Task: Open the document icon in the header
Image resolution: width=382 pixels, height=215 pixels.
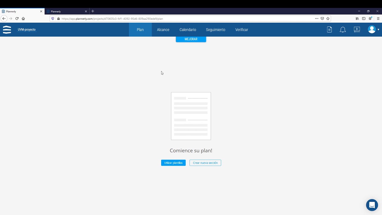Action: click(329, 30)
